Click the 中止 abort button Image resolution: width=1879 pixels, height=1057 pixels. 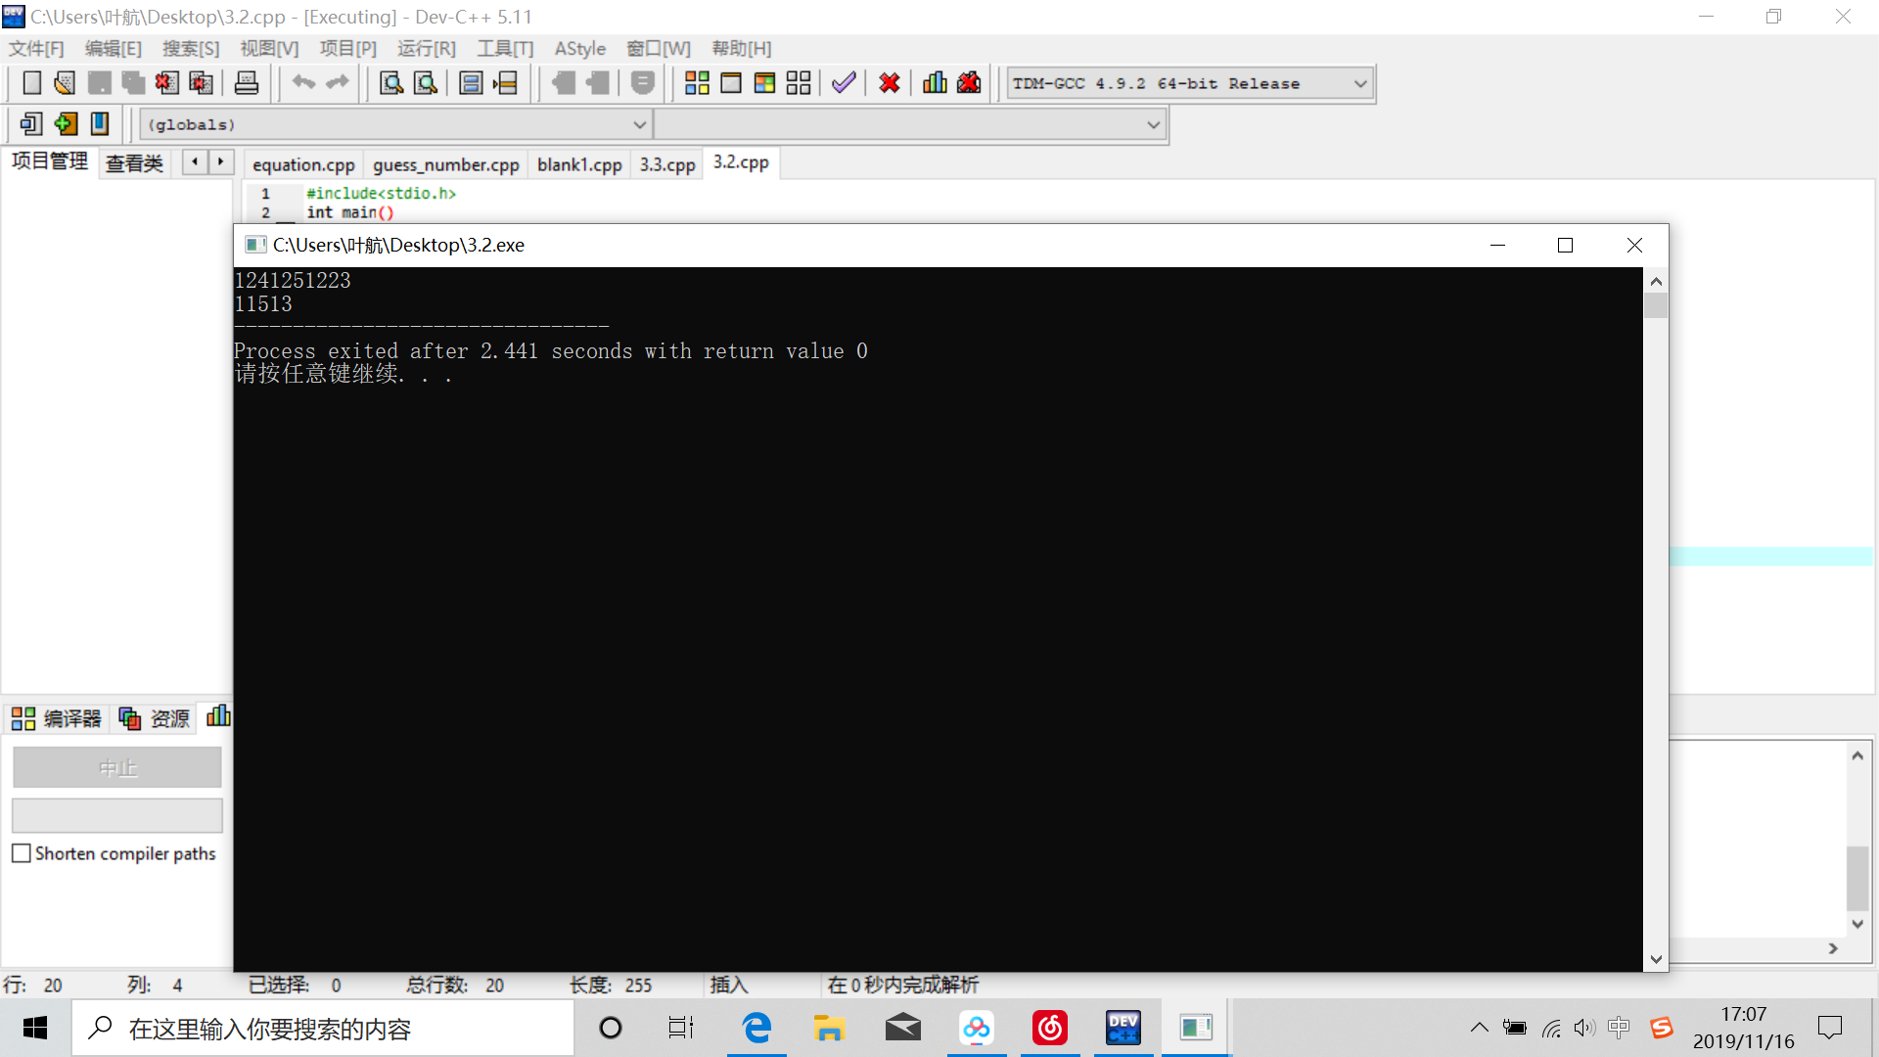coord(117,768)
